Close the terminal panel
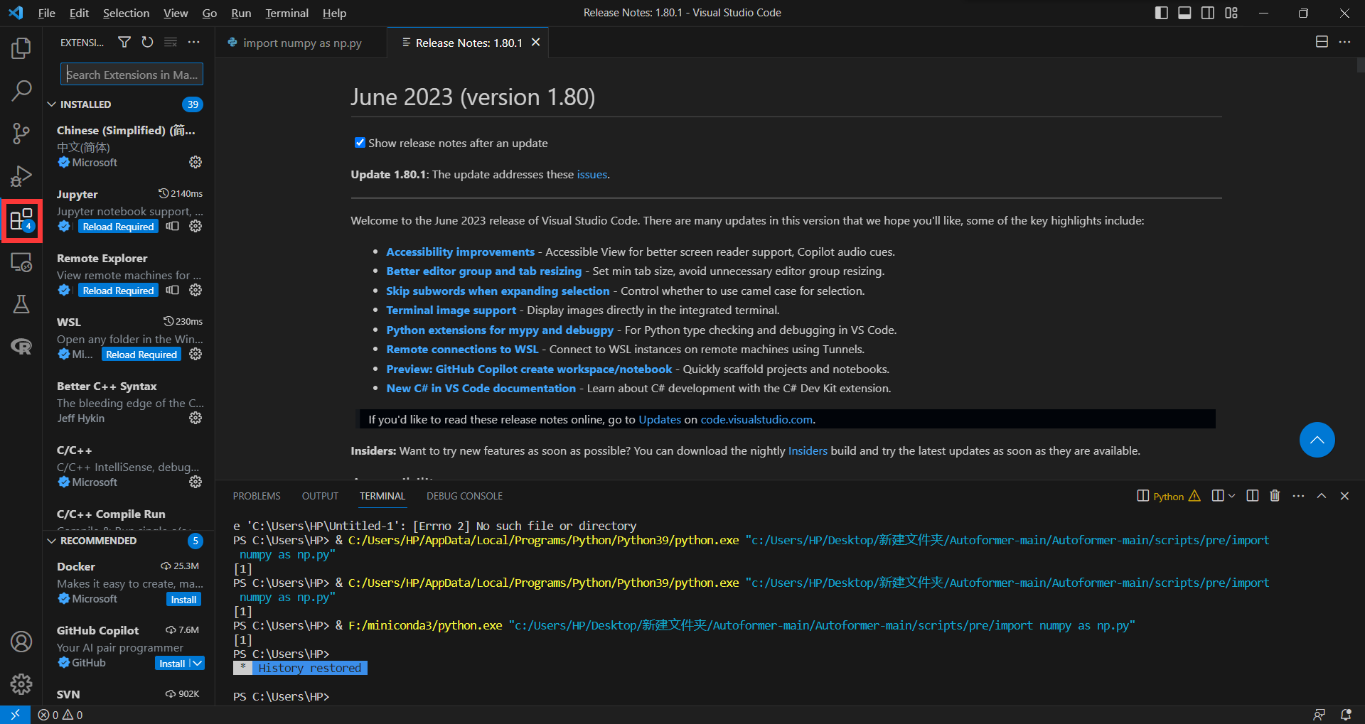 click(x=1344, y=496)
